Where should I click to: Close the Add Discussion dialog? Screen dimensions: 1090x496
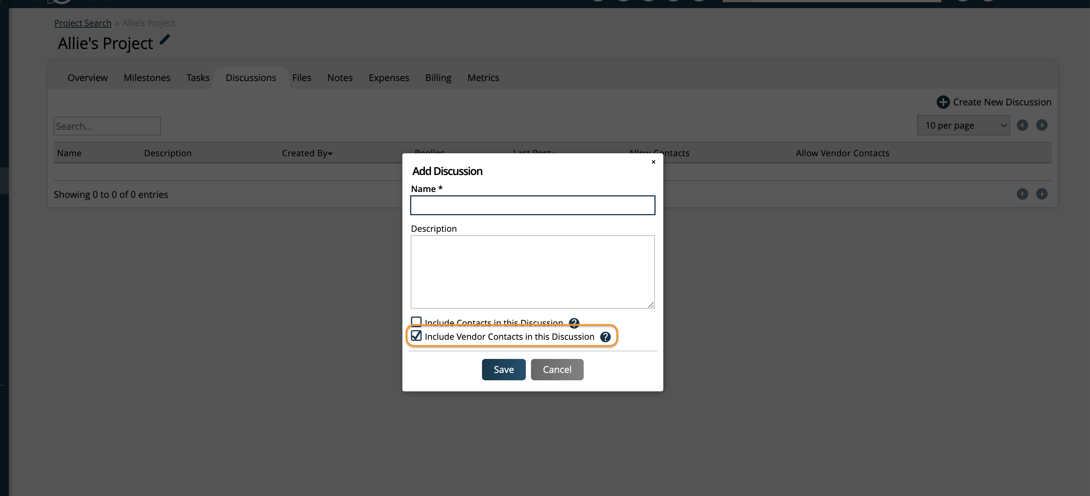(x=653, y=162)
